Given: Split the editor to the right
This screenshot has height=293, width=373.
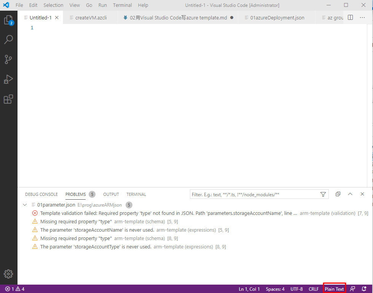Looking at the screenshot, I should [350, 18].
